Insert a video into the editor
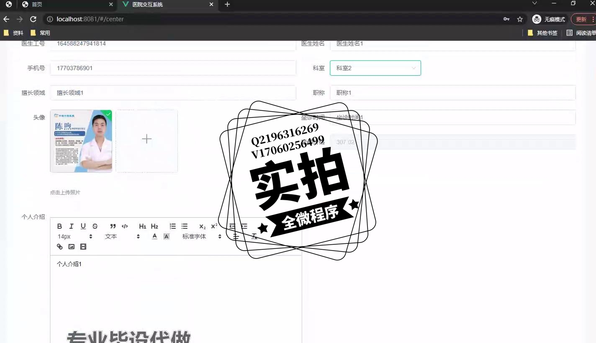Image resolution: width=596 pixels, height=343 pixels. [x=83, y=247]
